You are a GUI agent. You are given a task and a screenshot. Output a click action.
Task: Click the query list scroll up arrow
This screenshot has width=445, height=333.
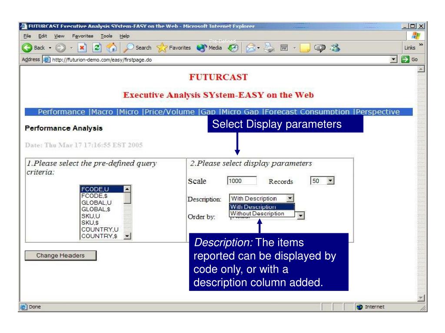(127, 189)
